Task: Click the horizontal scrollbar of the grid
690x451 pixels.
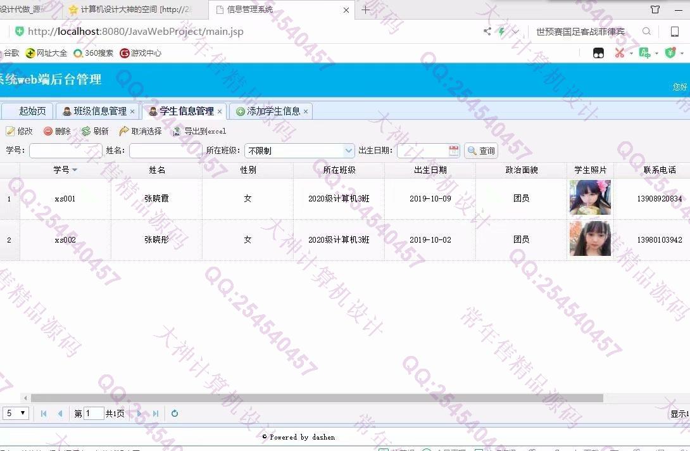Action: click(317, 398)
